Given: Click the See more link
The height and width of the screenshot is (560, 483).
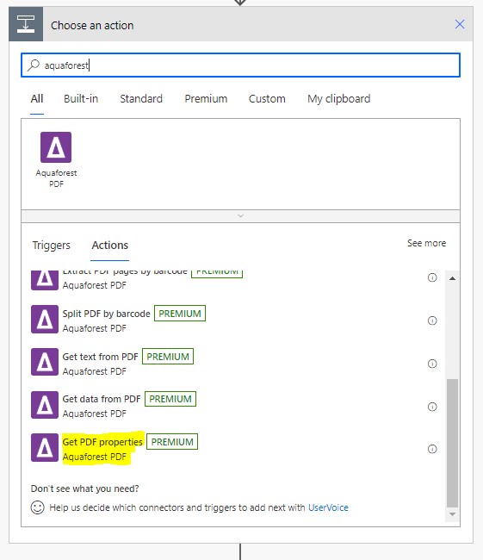Looking at the screenshot, I should (426, 243).
